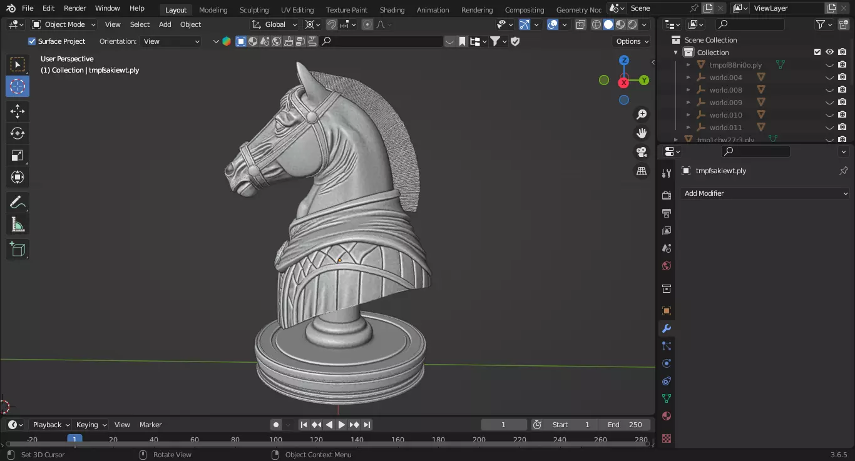The image size is (855, 461).
Task: Open the Render menu
Action: point(74,8)
